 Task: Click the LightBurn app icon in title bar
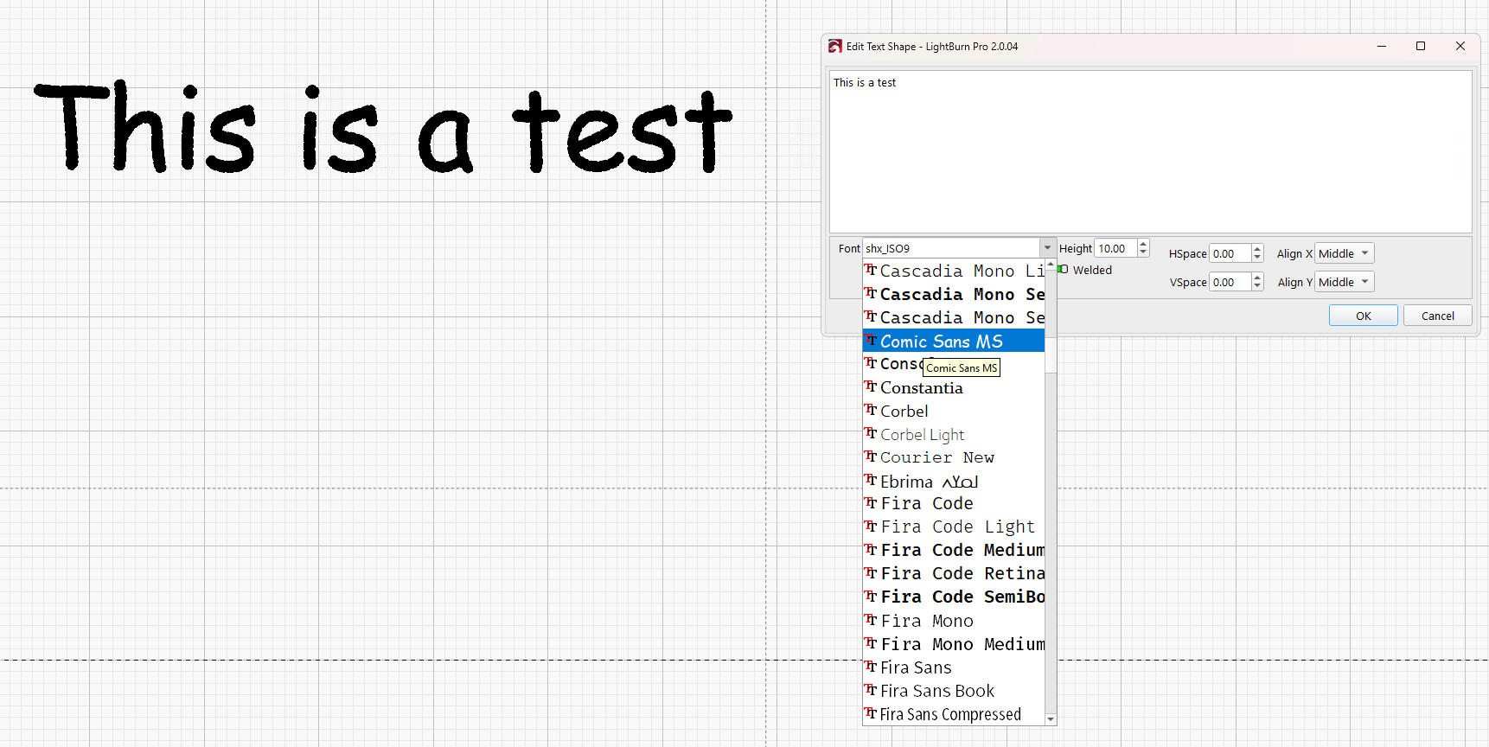[x=834, y=47]
